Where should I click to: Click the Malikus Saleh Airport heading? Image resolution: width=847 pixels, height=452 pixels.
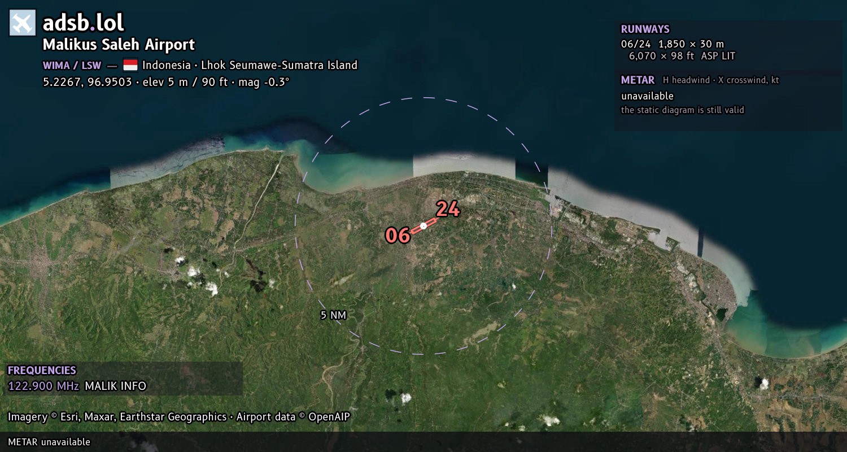click(x=119, y=45)
